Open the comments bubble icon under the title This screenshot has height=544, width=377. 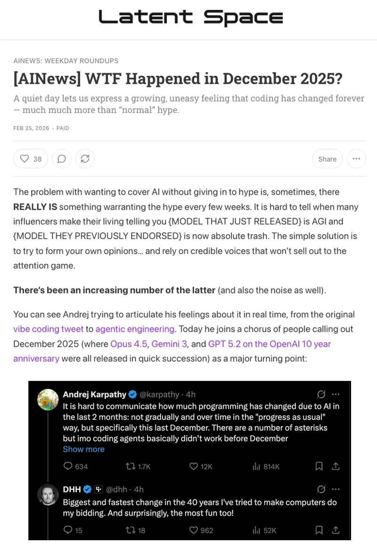click(x=62, y=159)
